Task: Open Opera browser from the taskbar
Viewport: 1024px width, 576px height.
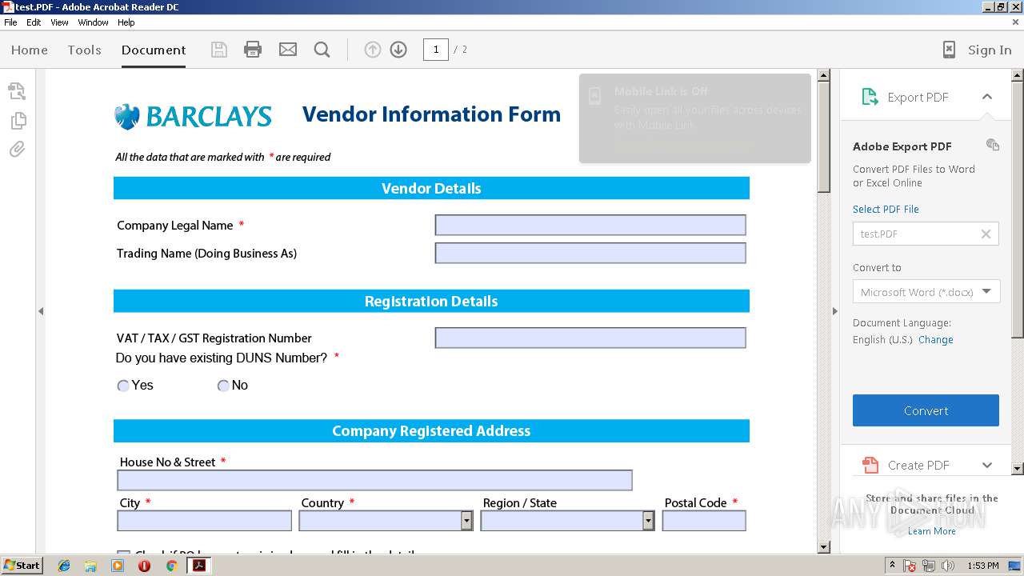Action: pyautogui.click(x=144, y=566)
